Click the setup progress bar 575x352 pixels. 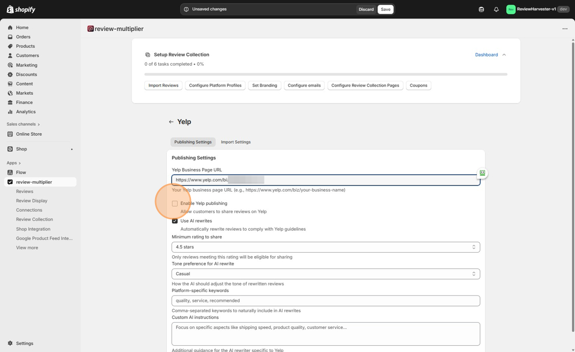[325, 73]
